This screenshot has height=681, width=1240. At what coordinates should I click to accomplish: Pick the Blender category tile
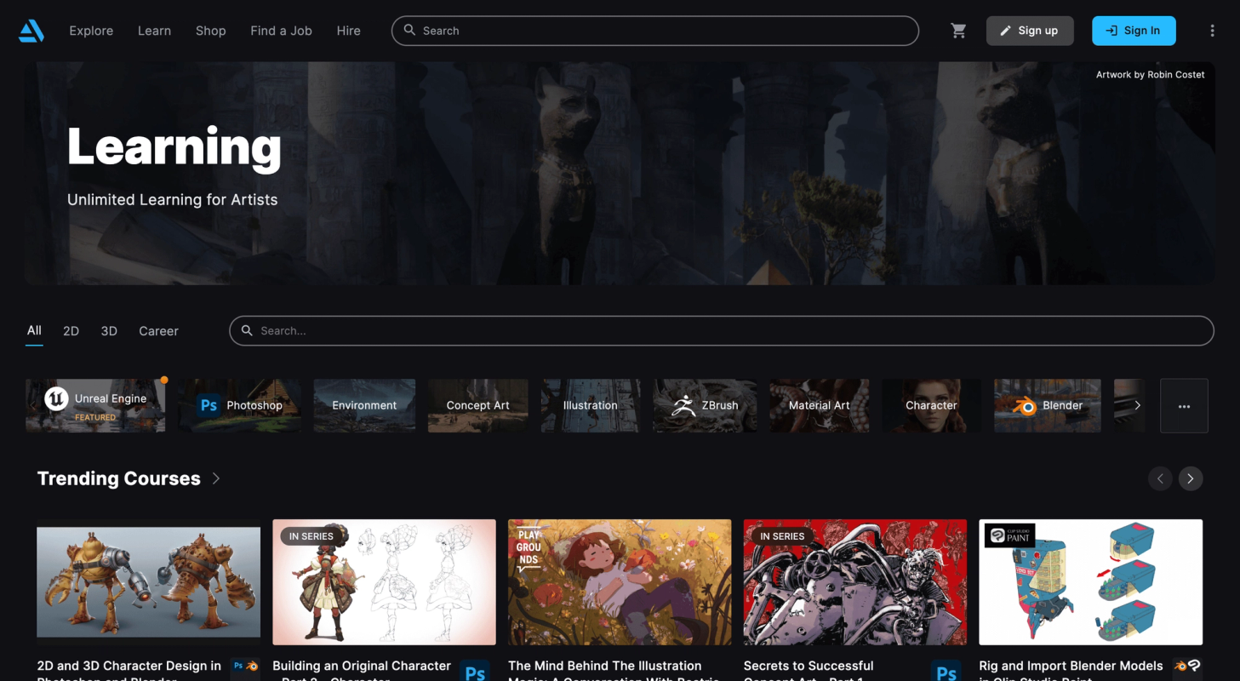pos(1047,405)
